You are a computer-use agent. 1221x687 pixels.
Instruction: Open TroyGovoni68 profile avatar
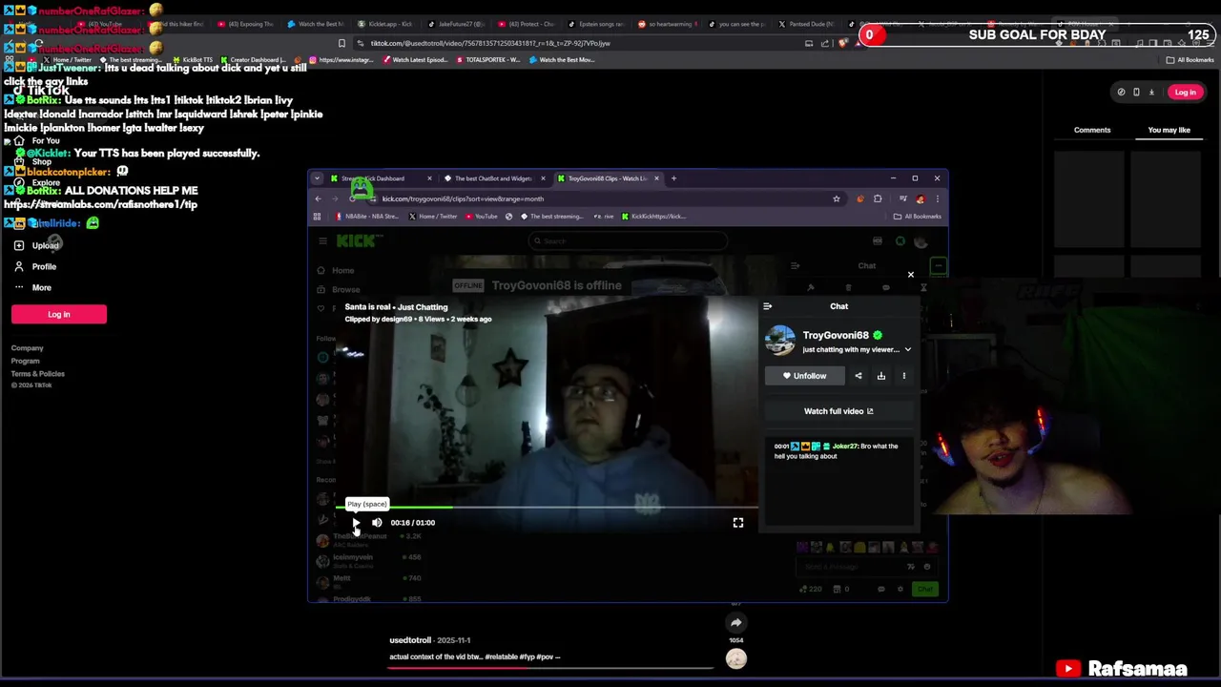click(779, 341)
